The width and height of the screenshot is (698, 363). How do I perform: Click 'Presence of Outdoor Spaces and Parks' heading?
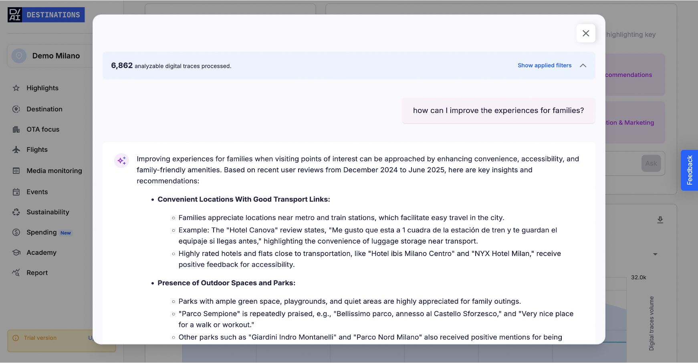226,283
